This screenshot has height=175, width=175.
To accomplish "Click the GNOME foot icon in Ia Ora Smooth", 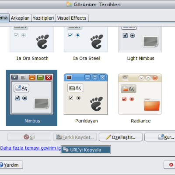I will tap(42, 42).
